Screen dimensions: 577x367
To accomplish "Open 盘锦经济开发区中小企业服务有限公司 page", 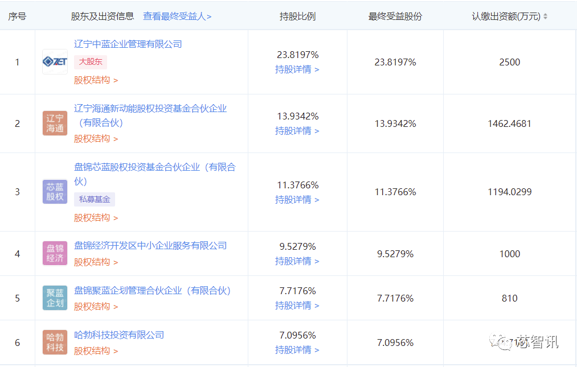I will [x=150, y=246].
